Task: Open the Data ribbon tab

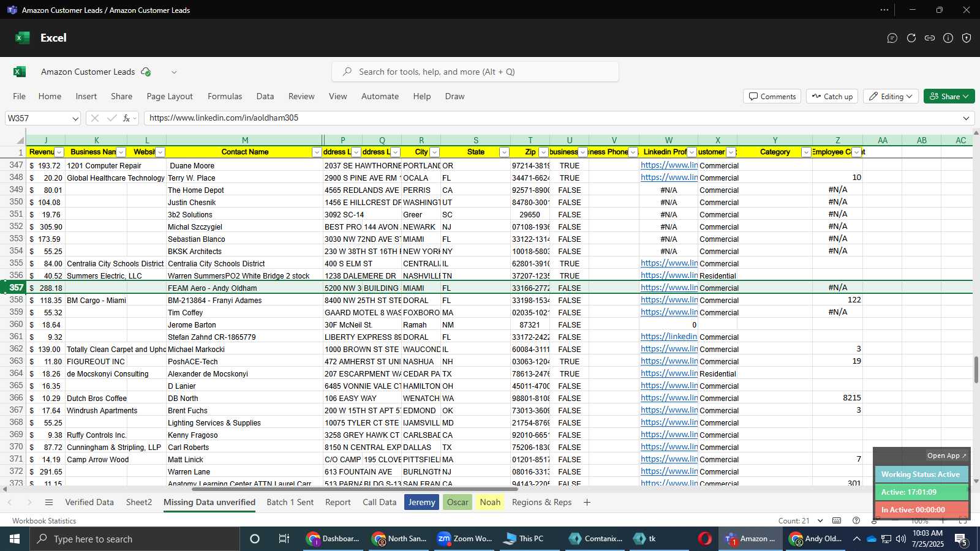Action: [265, 97]
